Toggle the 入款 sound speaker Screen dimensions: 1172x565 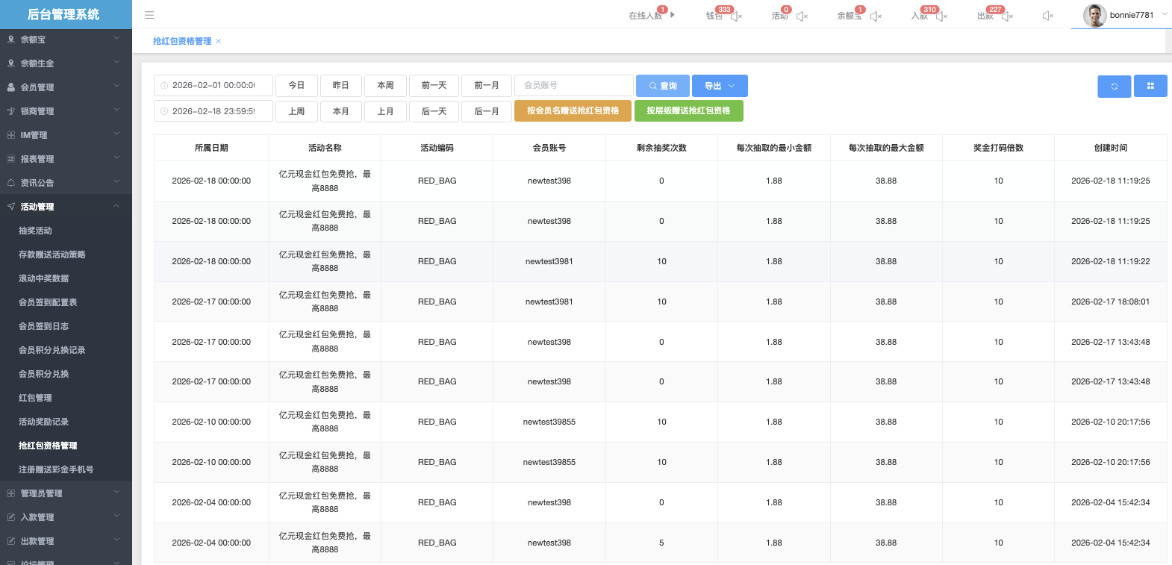coord(941,16)
